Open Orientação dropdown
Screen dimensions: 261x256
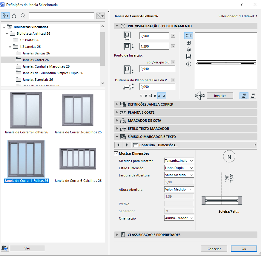(x=179, y=218)
